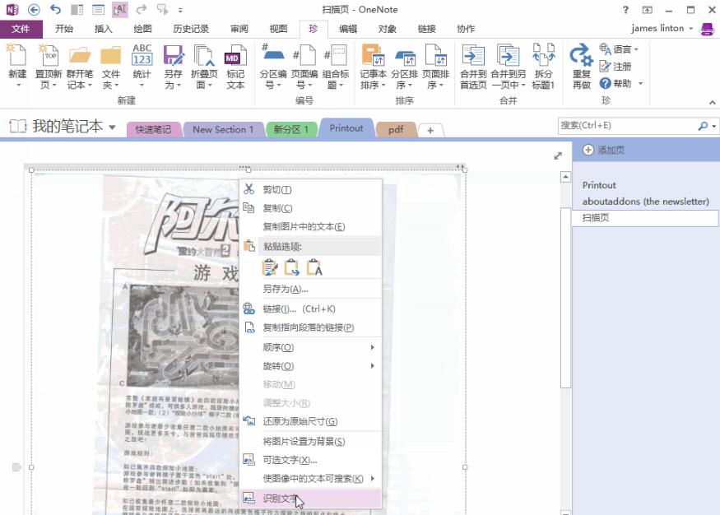The image size is (720, 515).
Task: Click the search magnifier icon
Action: click(703, 125)
